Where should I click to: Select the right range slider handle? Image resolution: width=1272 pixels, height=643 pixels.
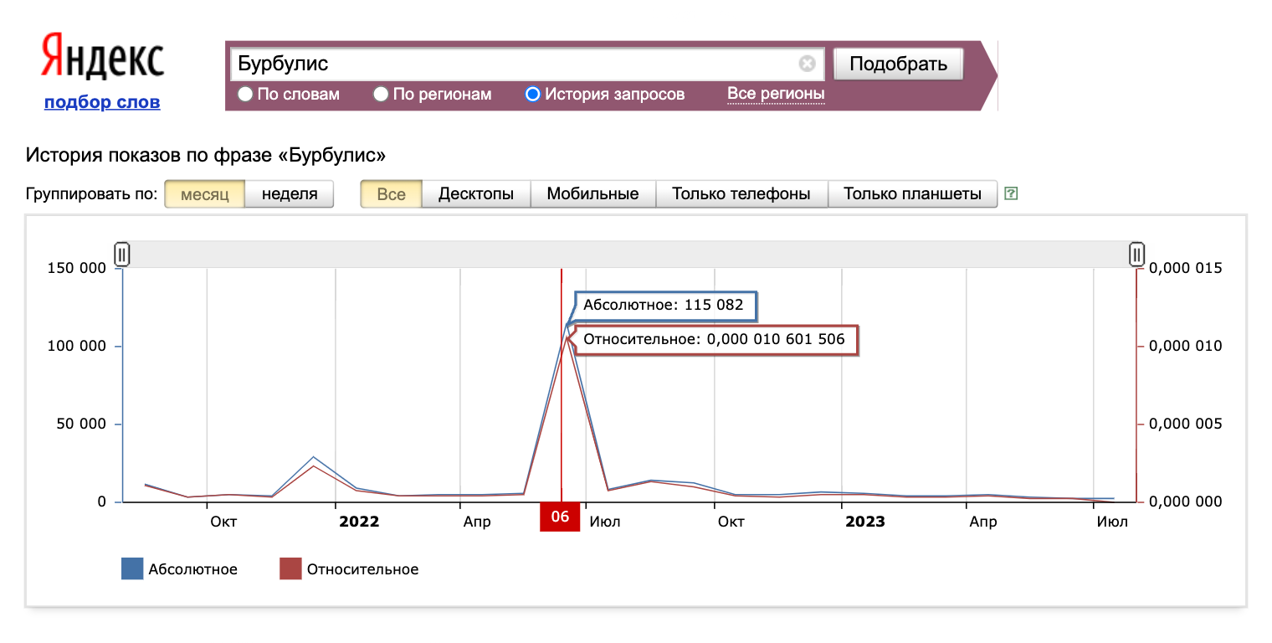1136,254
